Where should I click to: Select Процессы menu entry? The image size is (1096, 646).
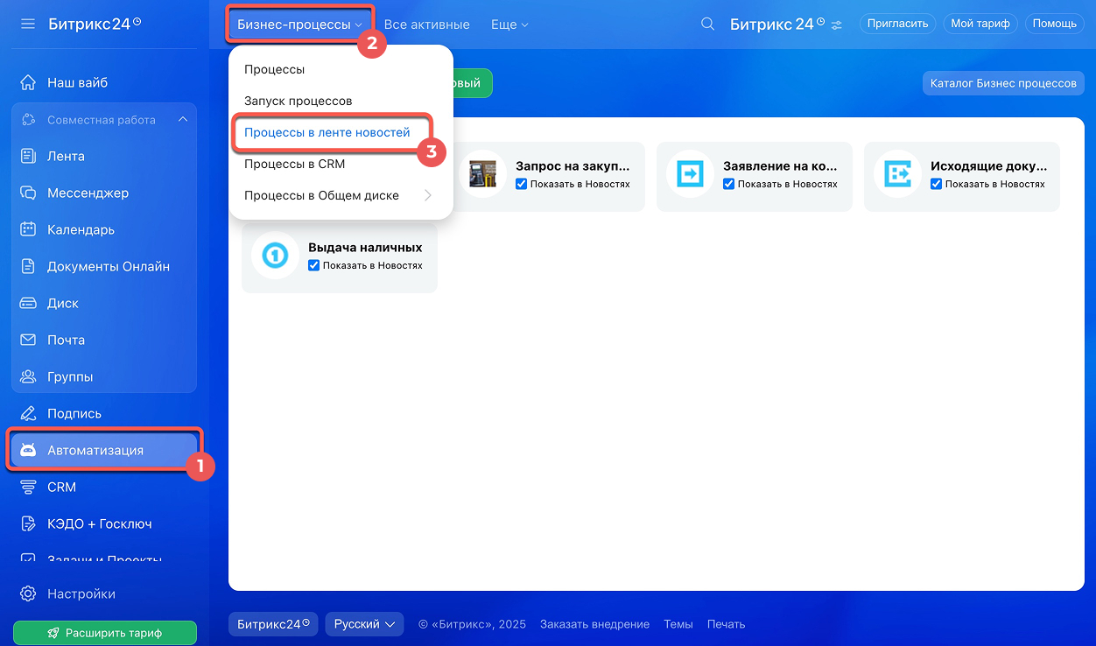click(x=341, y=69)
